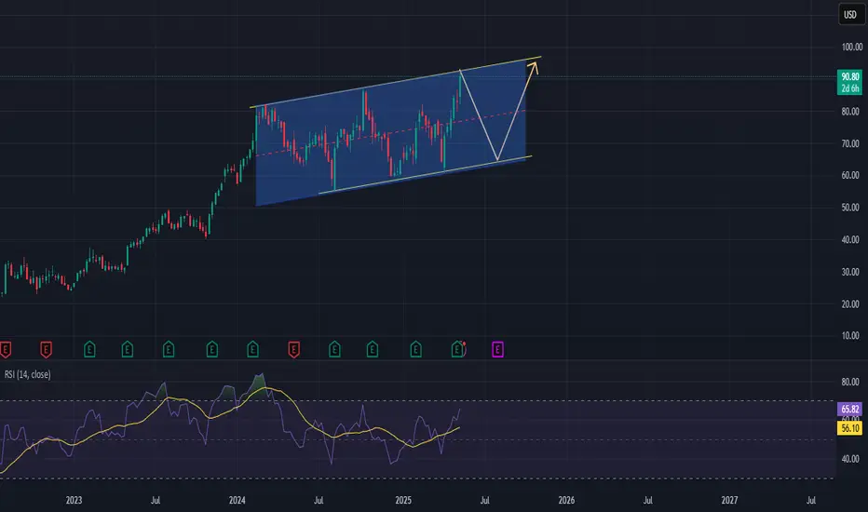868x512 pixels.
Task: Click the purple upcoming earnings marker
Action: (497, 349)
